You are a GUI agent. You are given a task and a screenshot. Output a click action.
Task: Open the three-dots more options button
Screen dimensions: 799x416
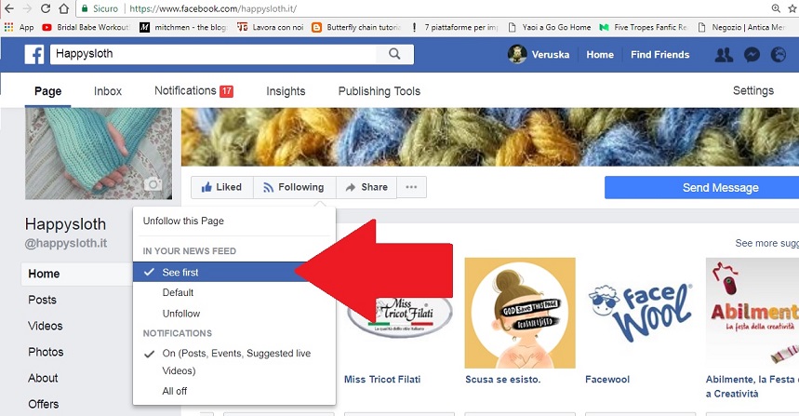pos(411,187)
